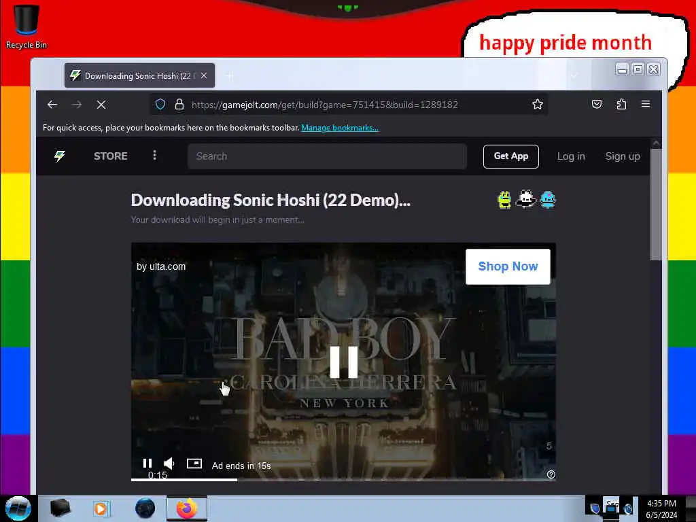
Task: Click the Firefox taskbar icon
Action: tap(187, 508)
